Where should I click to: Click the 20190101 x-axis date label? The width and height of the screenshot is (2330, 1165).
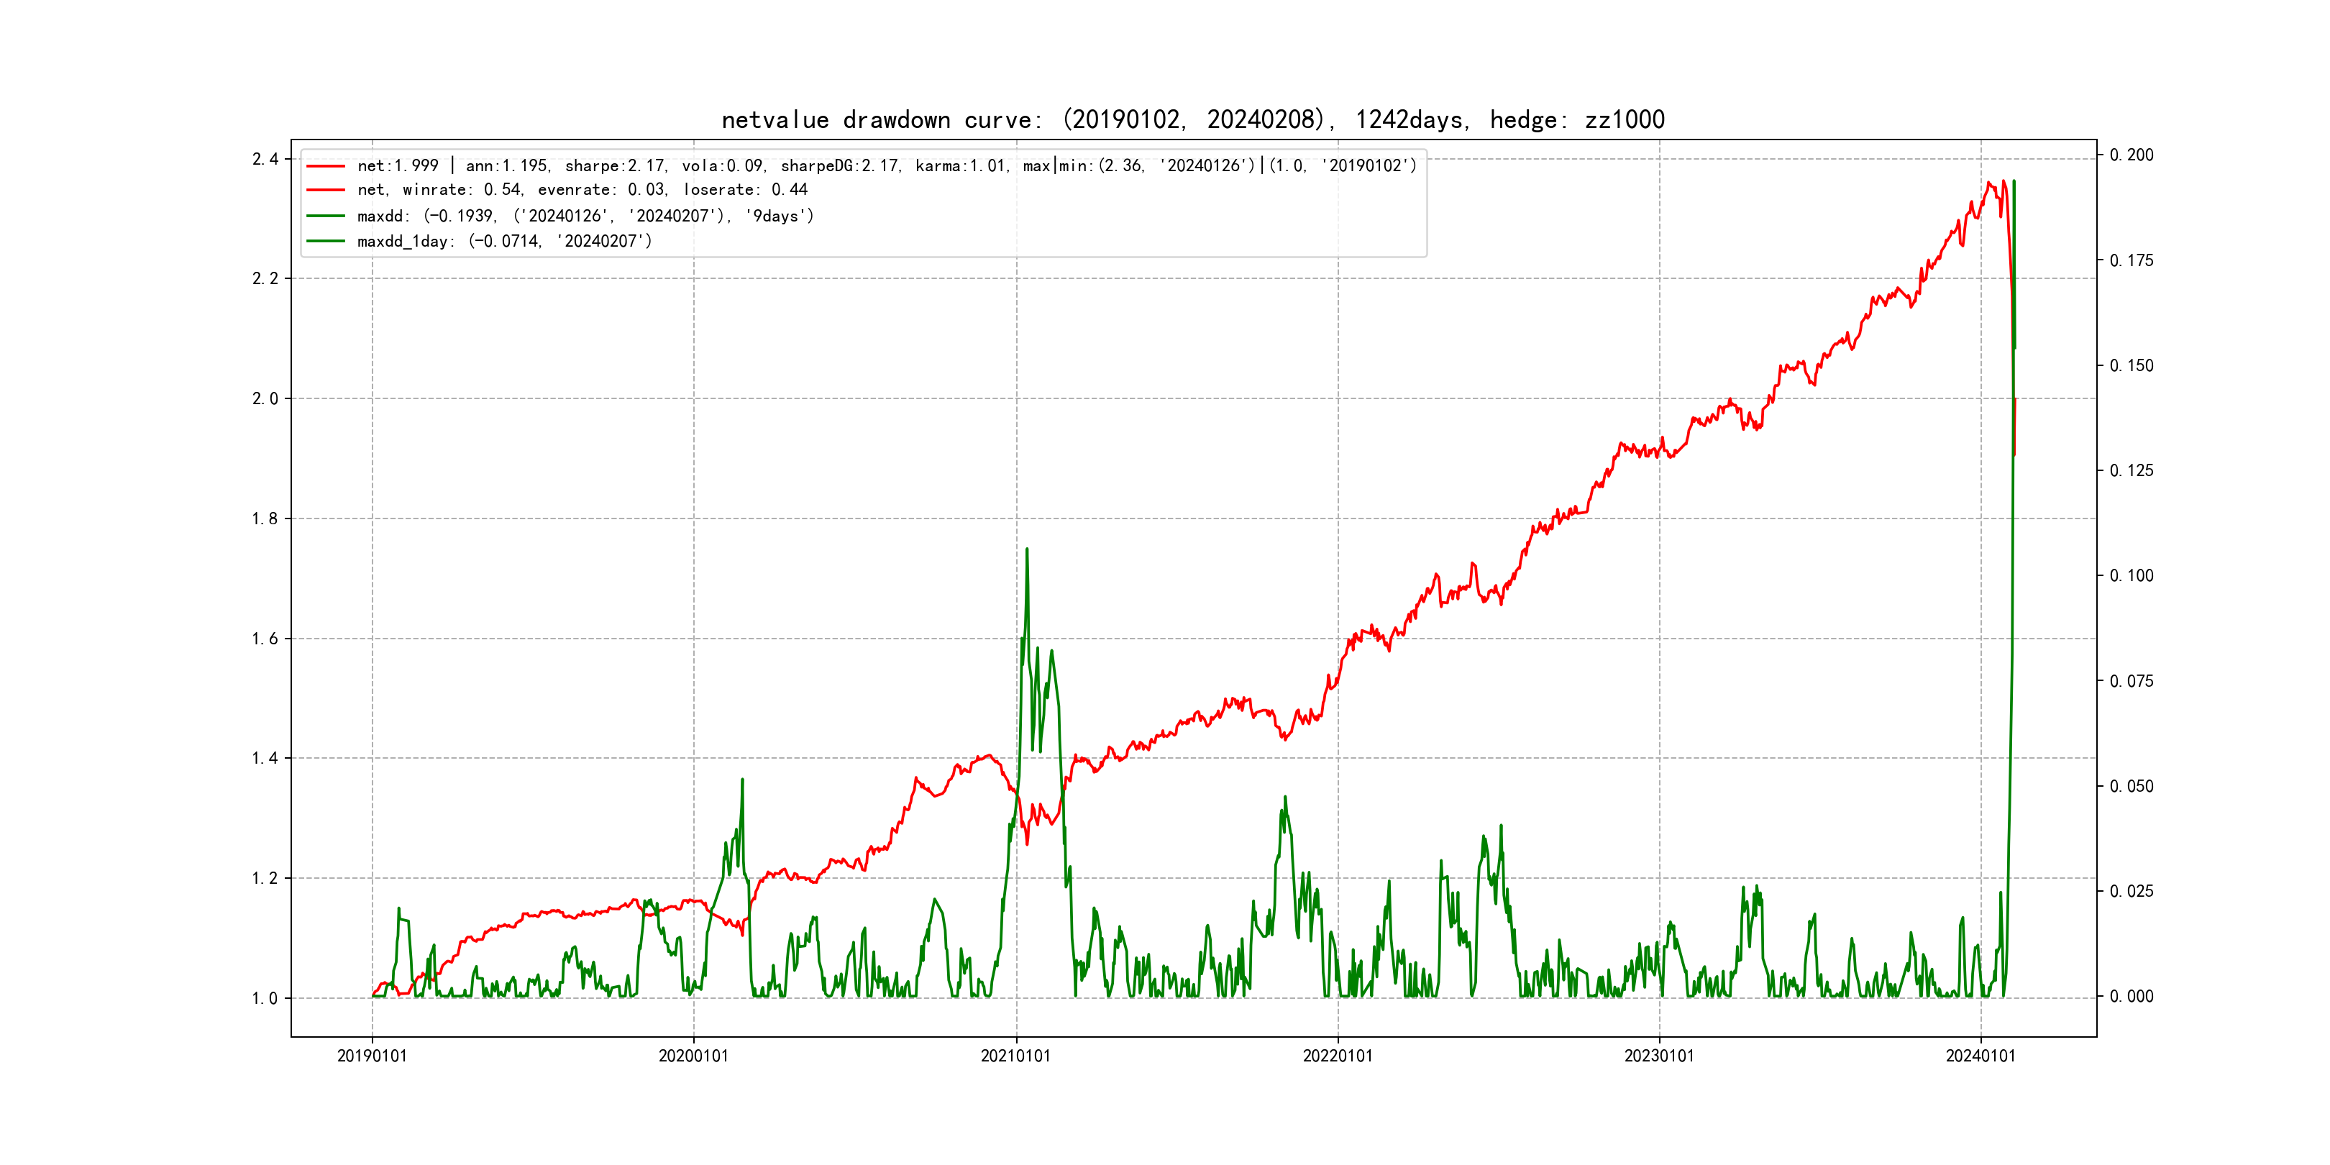372,1056
